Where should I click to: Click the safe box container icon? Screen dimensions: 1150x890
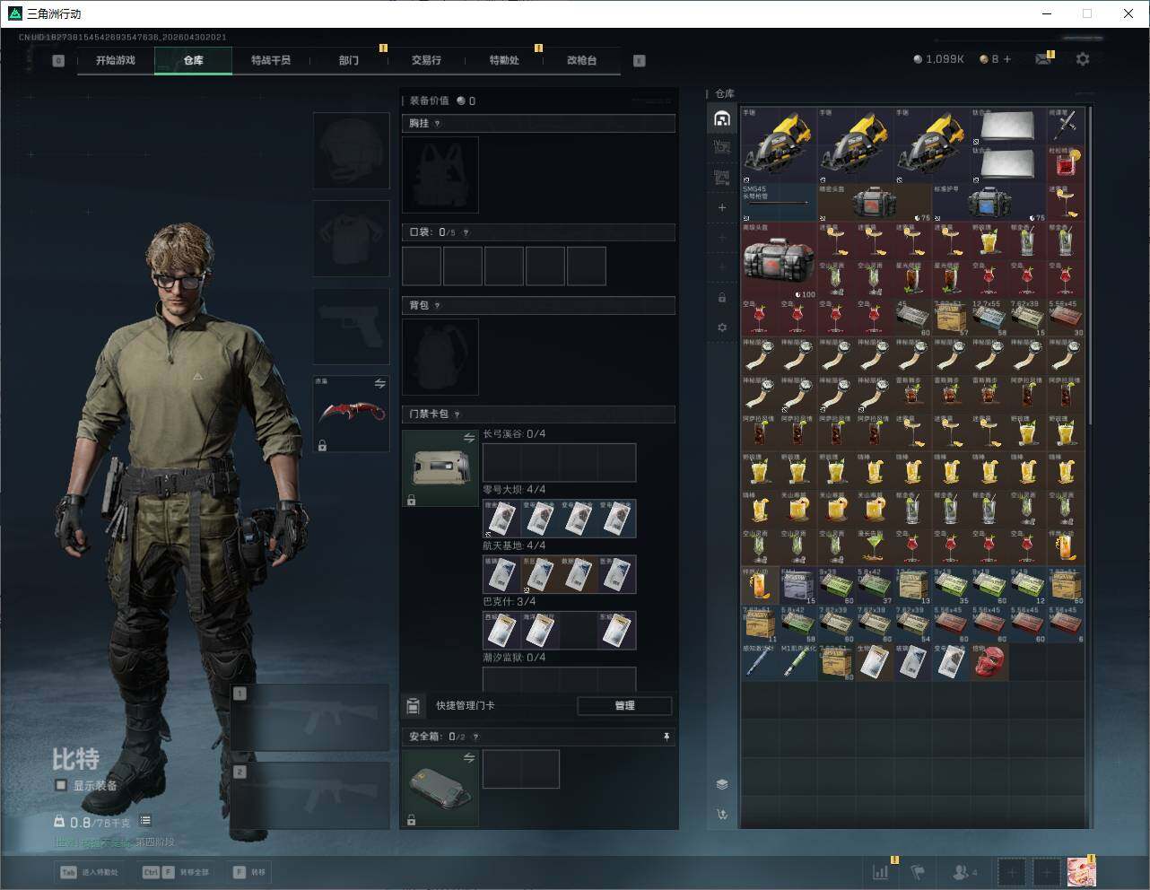click(x=440, y=788)
